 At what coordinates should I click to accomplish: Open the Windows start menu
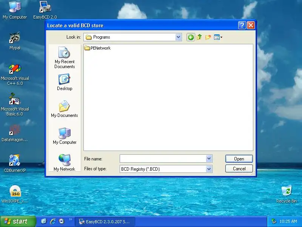click(18, 221)
